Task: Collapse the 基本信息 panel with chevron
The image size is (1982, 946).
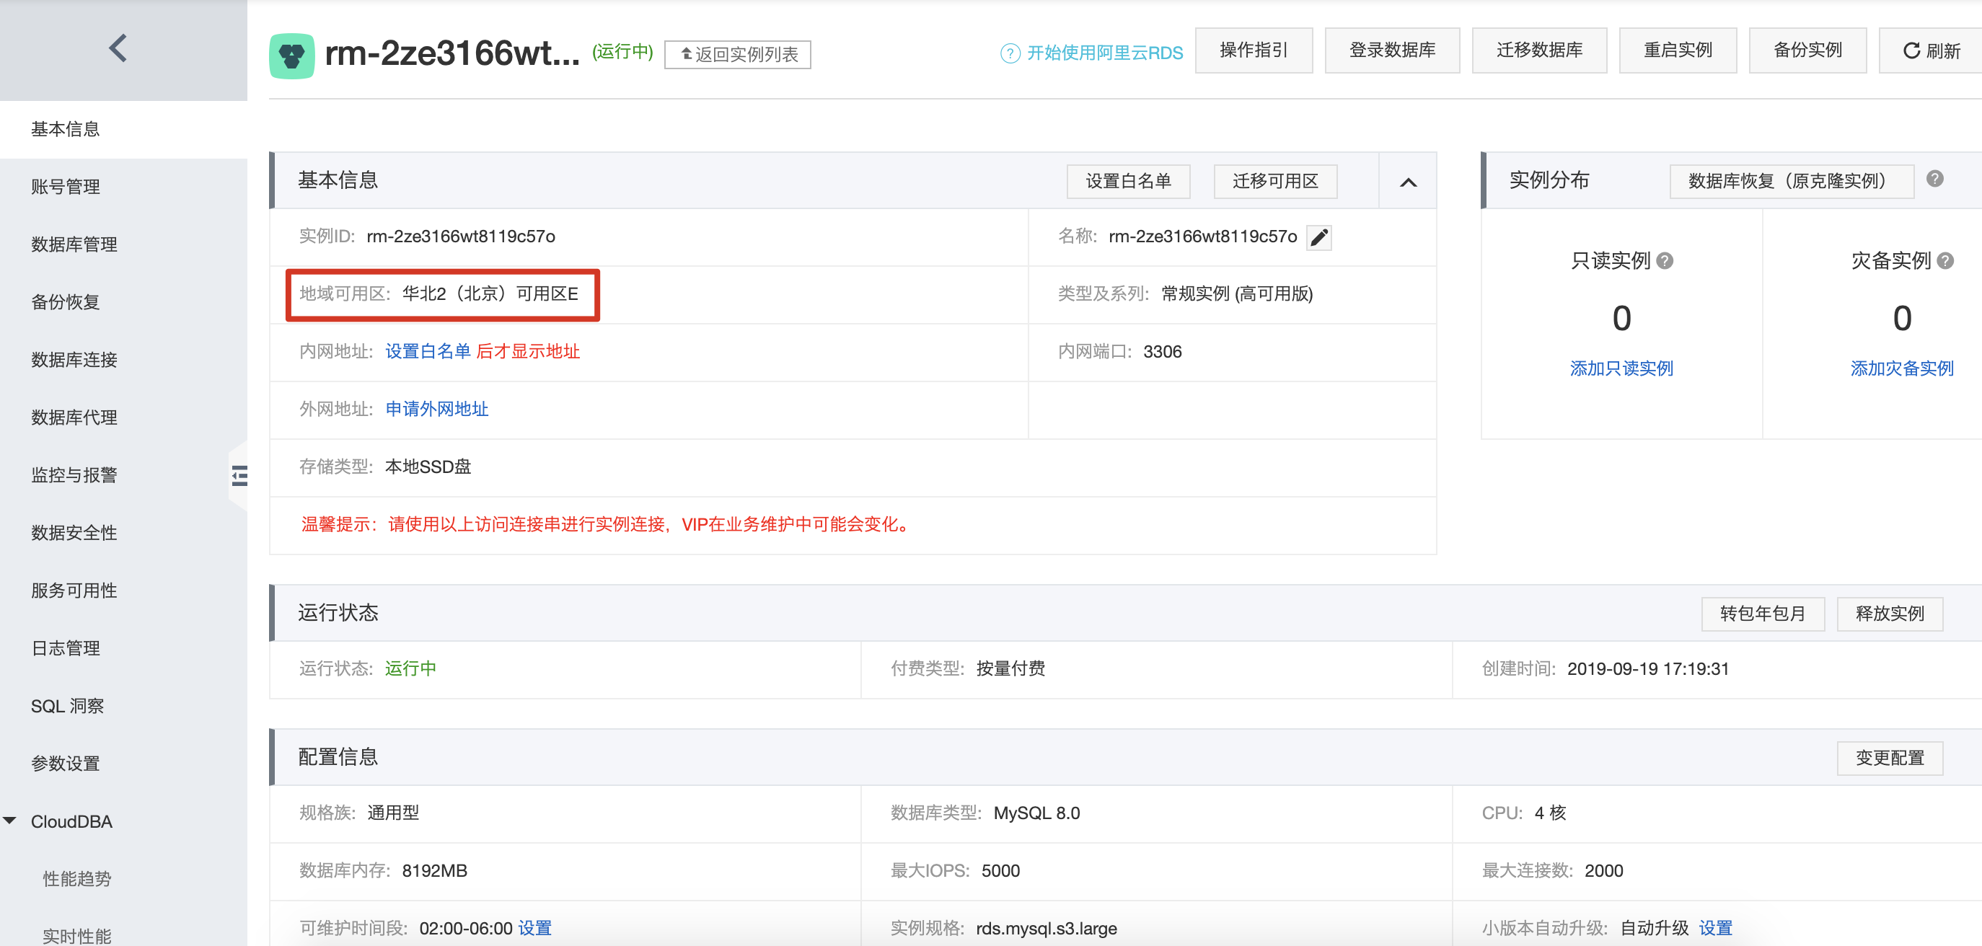Action: click(x=1407, y=182)
